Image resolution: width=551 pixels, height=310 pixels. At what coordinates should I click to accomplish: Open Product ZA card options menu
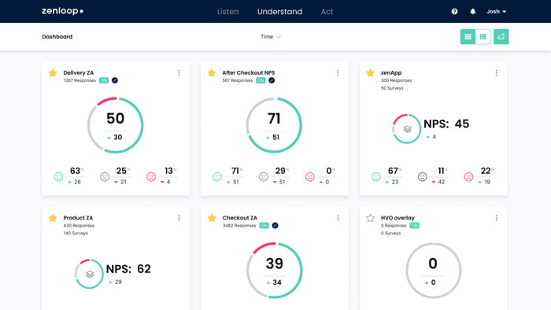click(179, 218)
